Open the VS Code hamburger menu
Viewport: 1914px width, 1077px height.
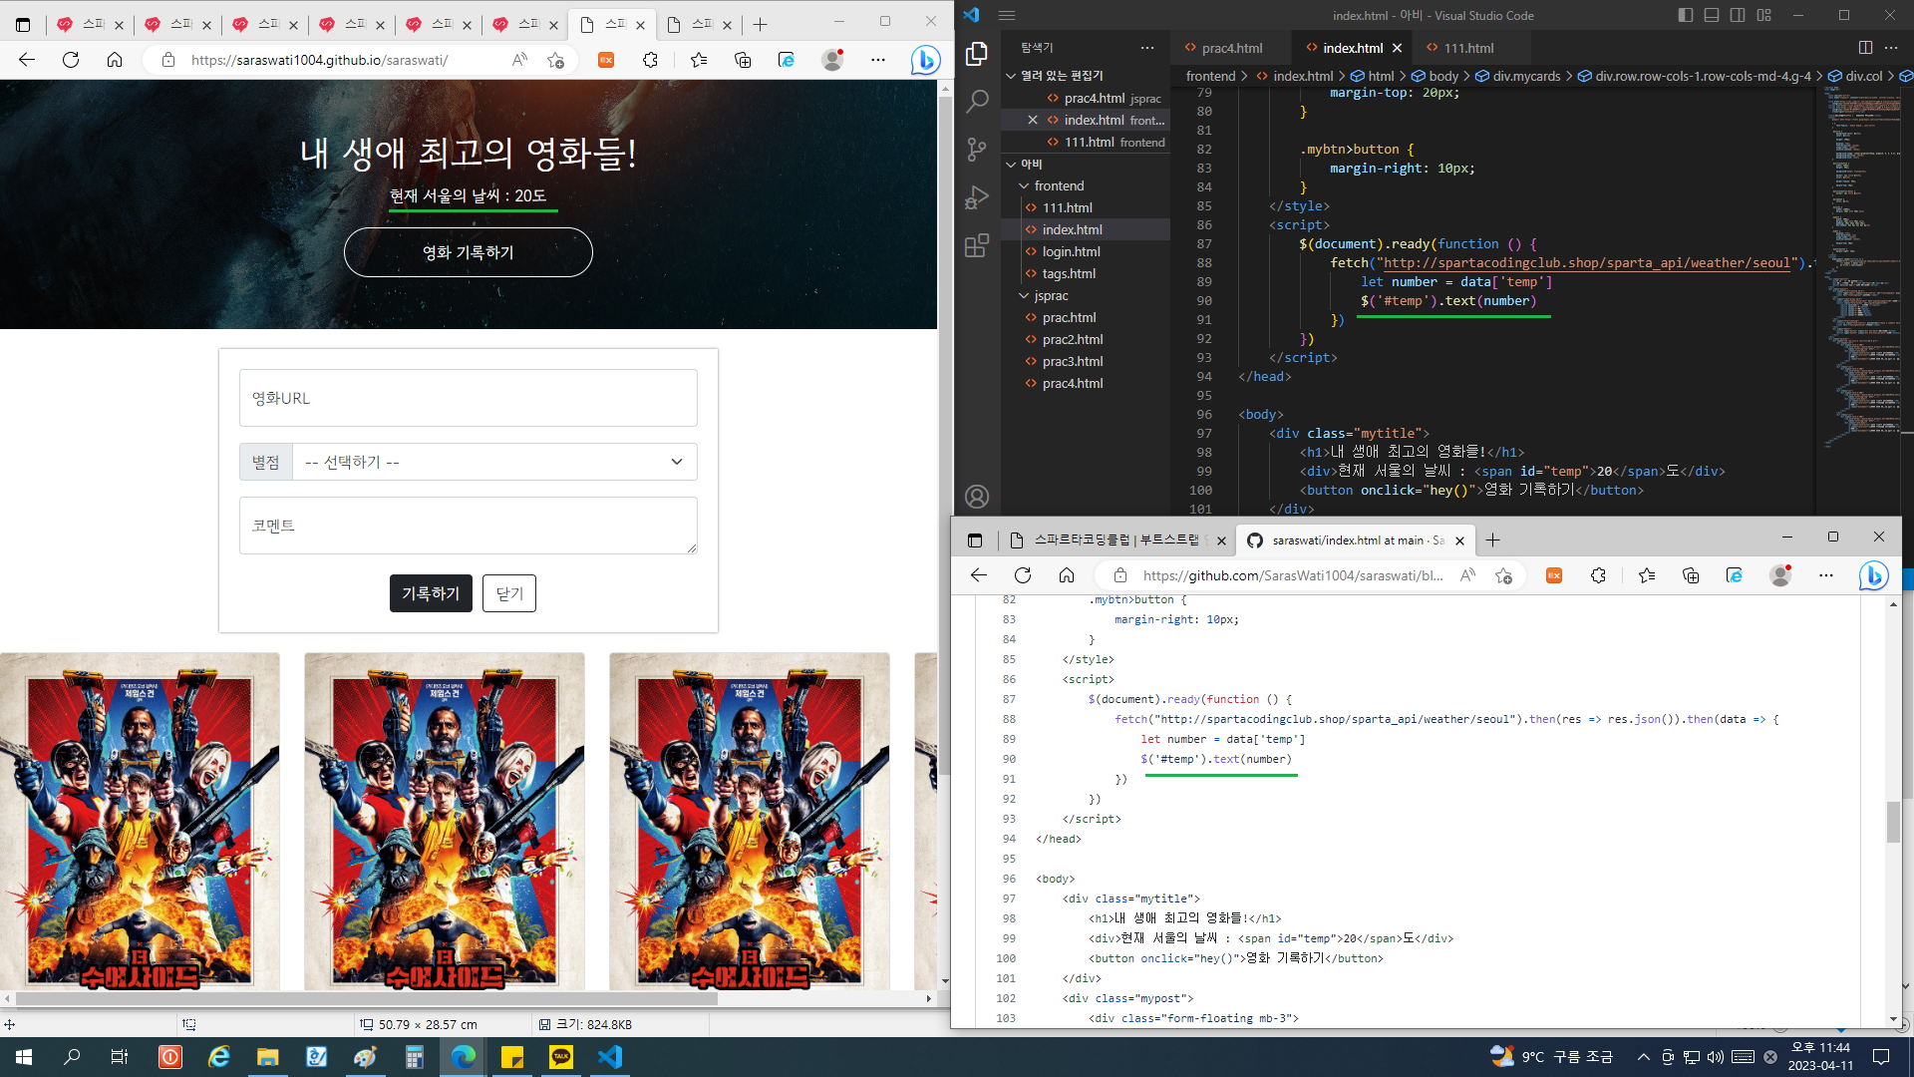(x=1007, y=15)
